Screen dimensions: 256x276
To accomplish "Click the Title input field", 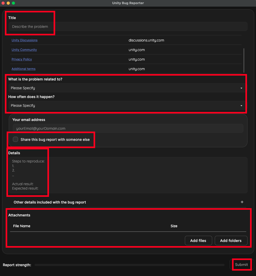I will point(128,27).
